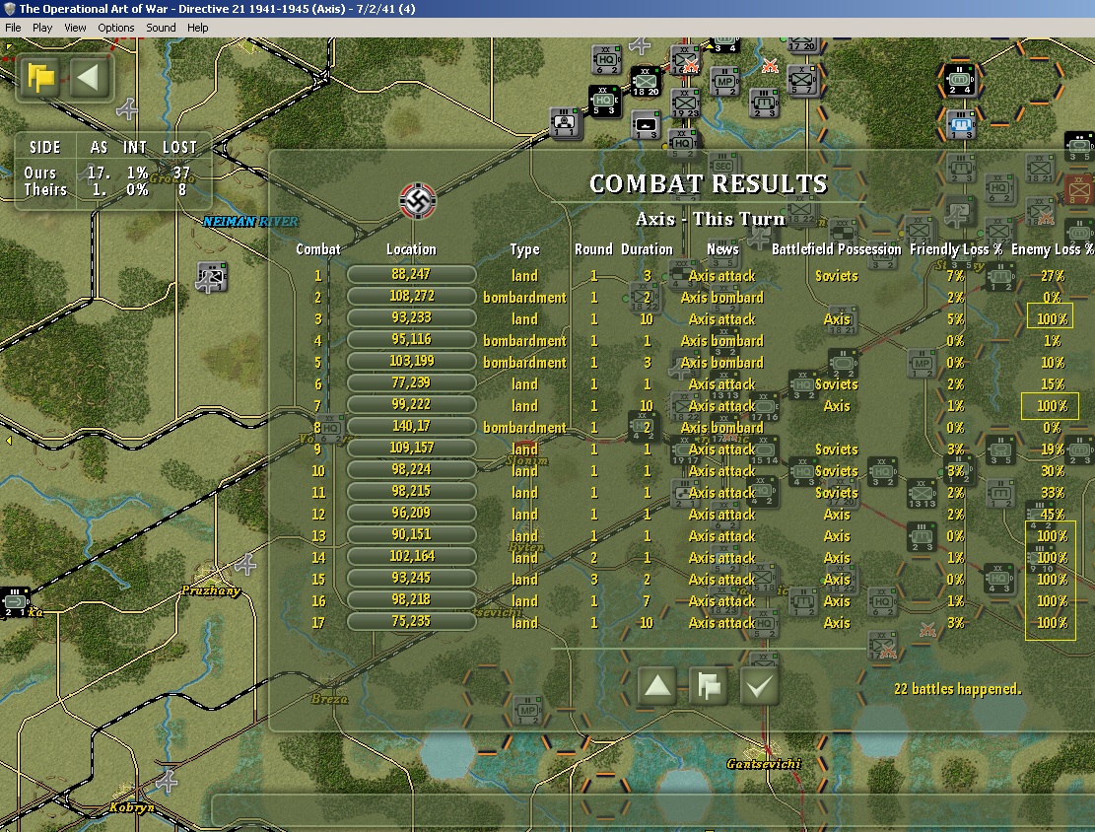
Task: Open the Sound menu
Action: pyautogui.click(x=161, y=28)
